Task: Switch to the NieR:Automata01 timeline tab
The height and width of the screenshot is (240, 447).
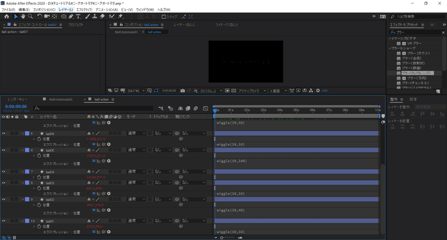Action: pyautogui.click(x=61, y=100)
